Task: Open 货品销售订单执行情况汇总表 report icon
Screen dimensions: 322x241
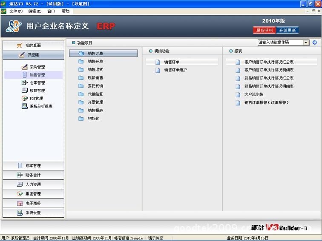Action: click(x=238, y=78)
